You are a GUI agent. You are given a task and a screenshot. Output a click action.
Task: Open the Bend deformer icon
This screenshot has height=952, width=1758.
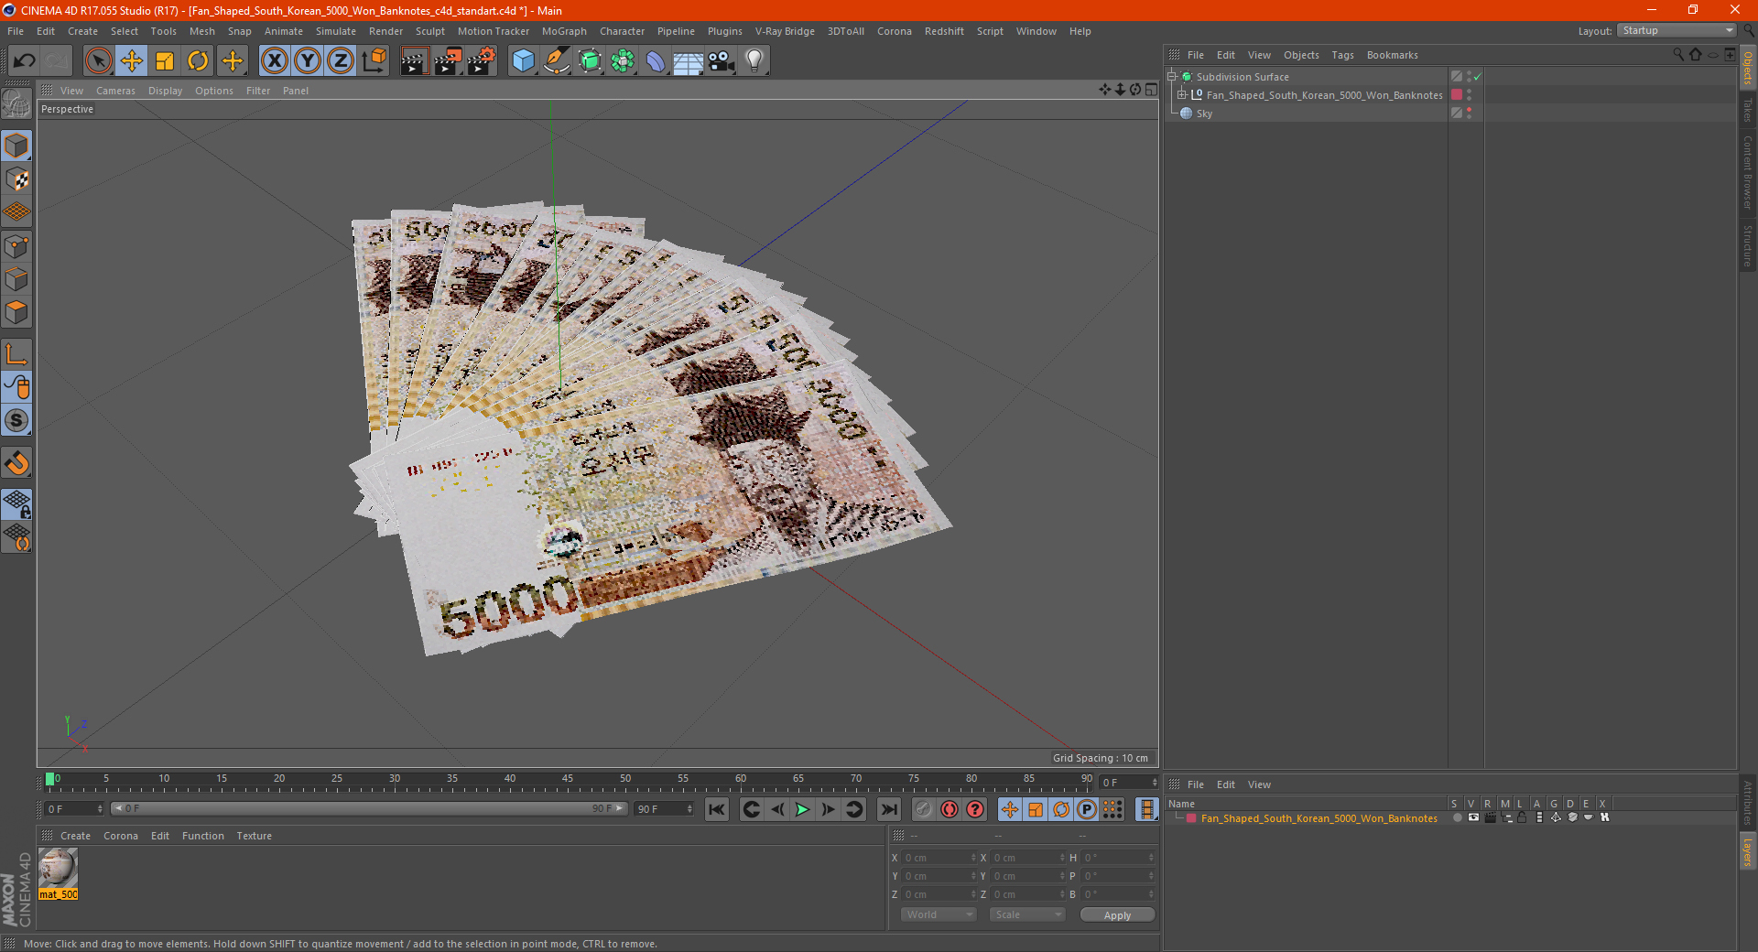coord(656,61)
